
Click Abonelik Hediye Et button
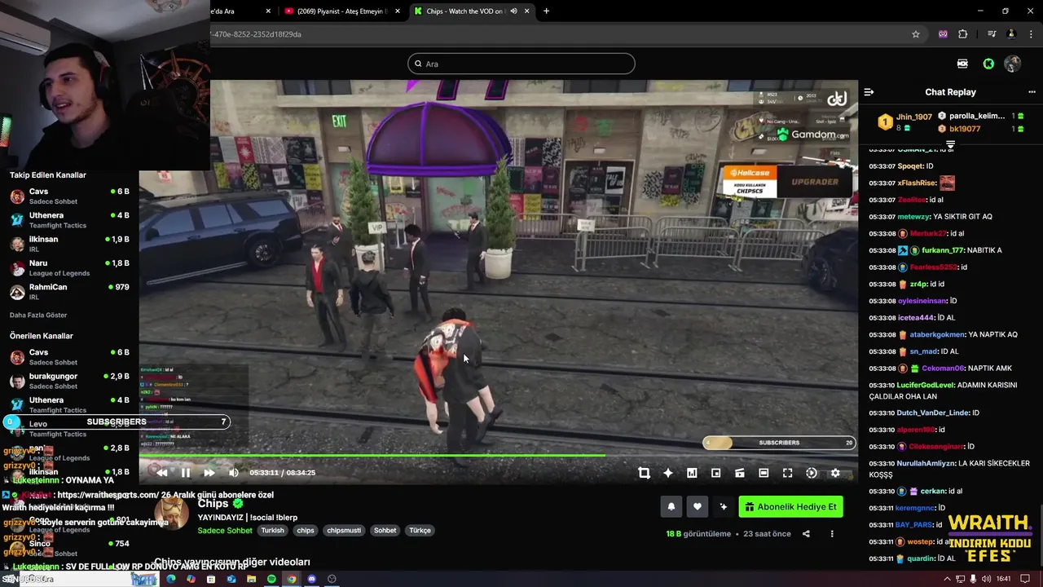tap(790, 506)
